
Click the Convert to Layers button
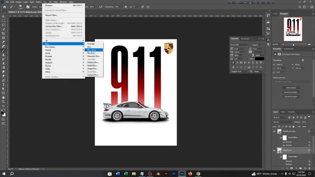[x=291, y=96]
